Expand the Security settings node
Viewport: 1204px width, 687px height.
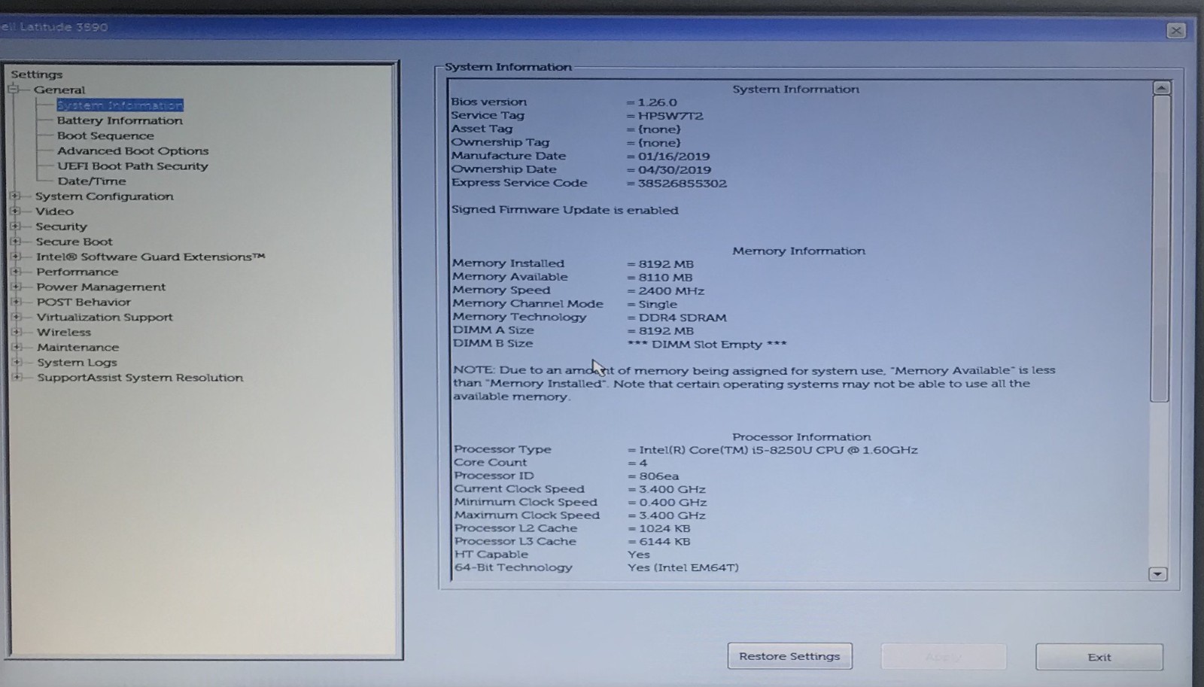pos(15,226)
